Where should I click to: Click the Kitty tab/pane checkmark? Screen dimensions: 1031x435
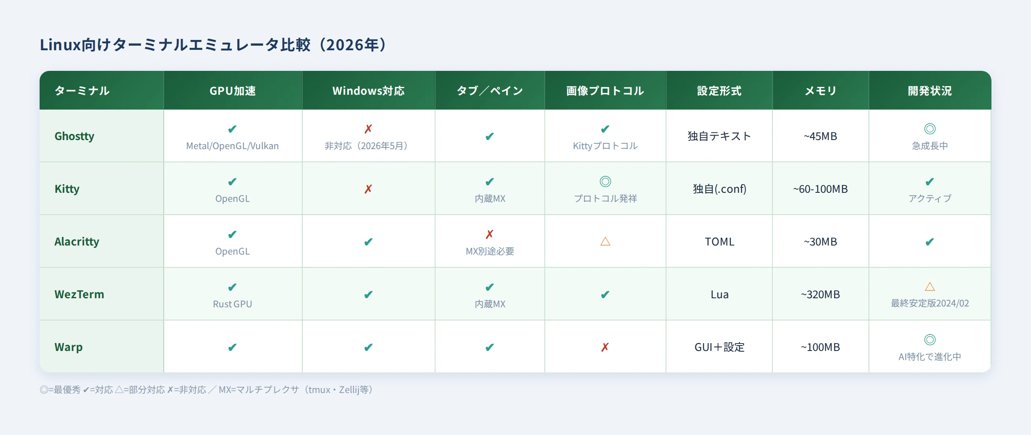[x=490, y=182]
